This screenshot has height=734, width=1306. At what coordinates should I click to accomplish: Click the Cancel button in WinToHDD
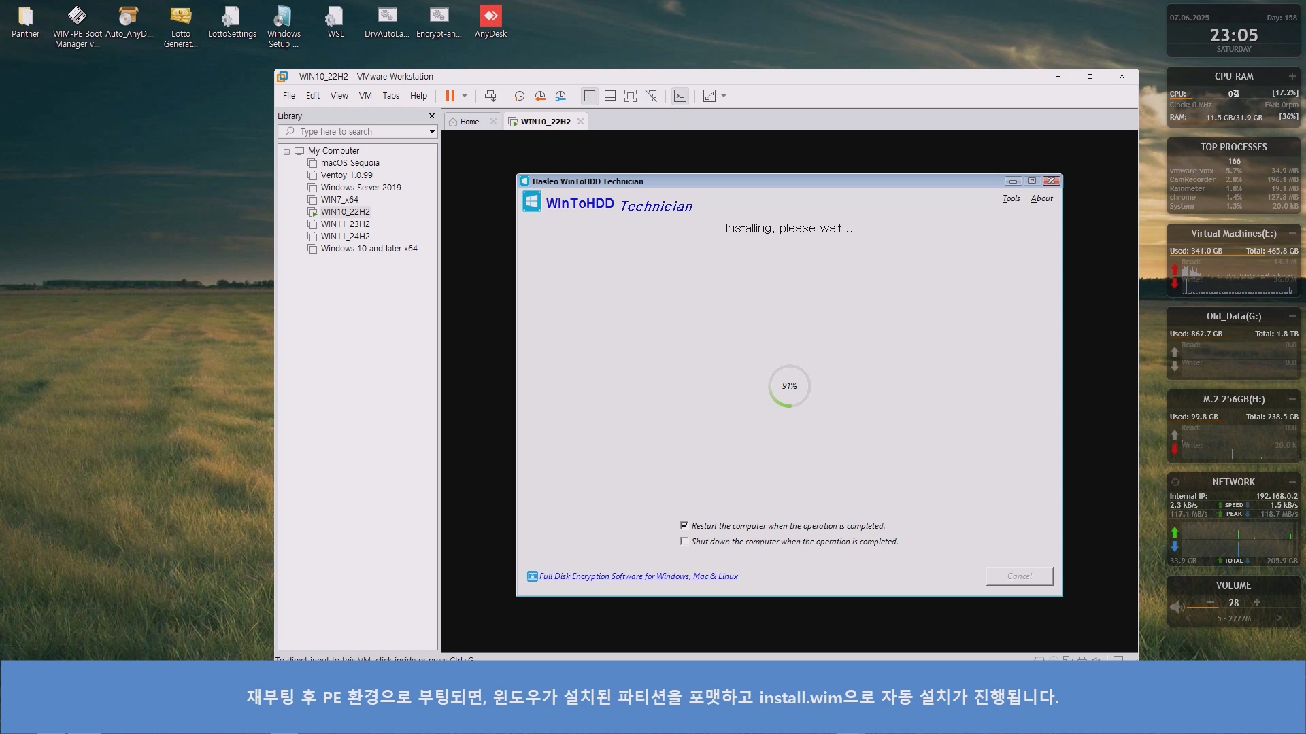[1019, 576]
